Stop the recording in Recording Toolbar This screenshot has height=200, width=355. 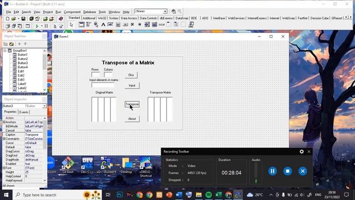(x=287, y=171)
